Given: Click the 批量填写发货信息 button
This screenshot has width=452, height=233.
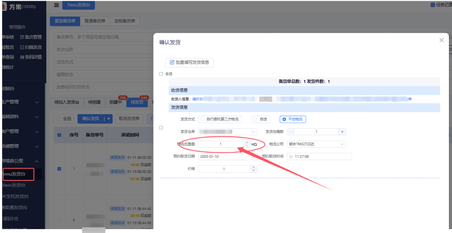Looking at the screenshot, I should (189, 62).
